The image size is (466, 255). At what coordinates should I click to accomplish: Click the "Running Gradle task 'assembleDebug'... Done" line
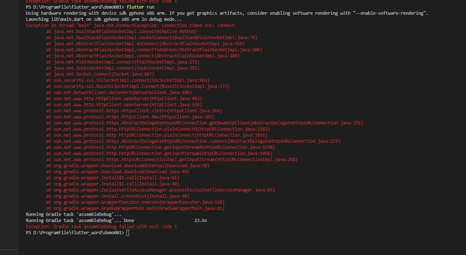coord(80,221)
